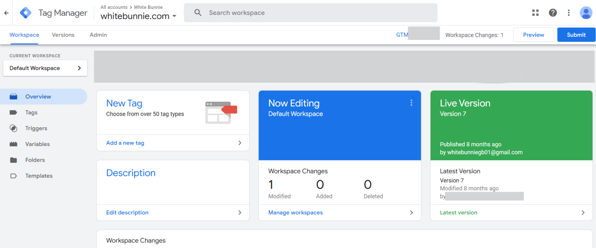596x248 pixels.
Task: Click the back arrow icon
Action: 6,13
